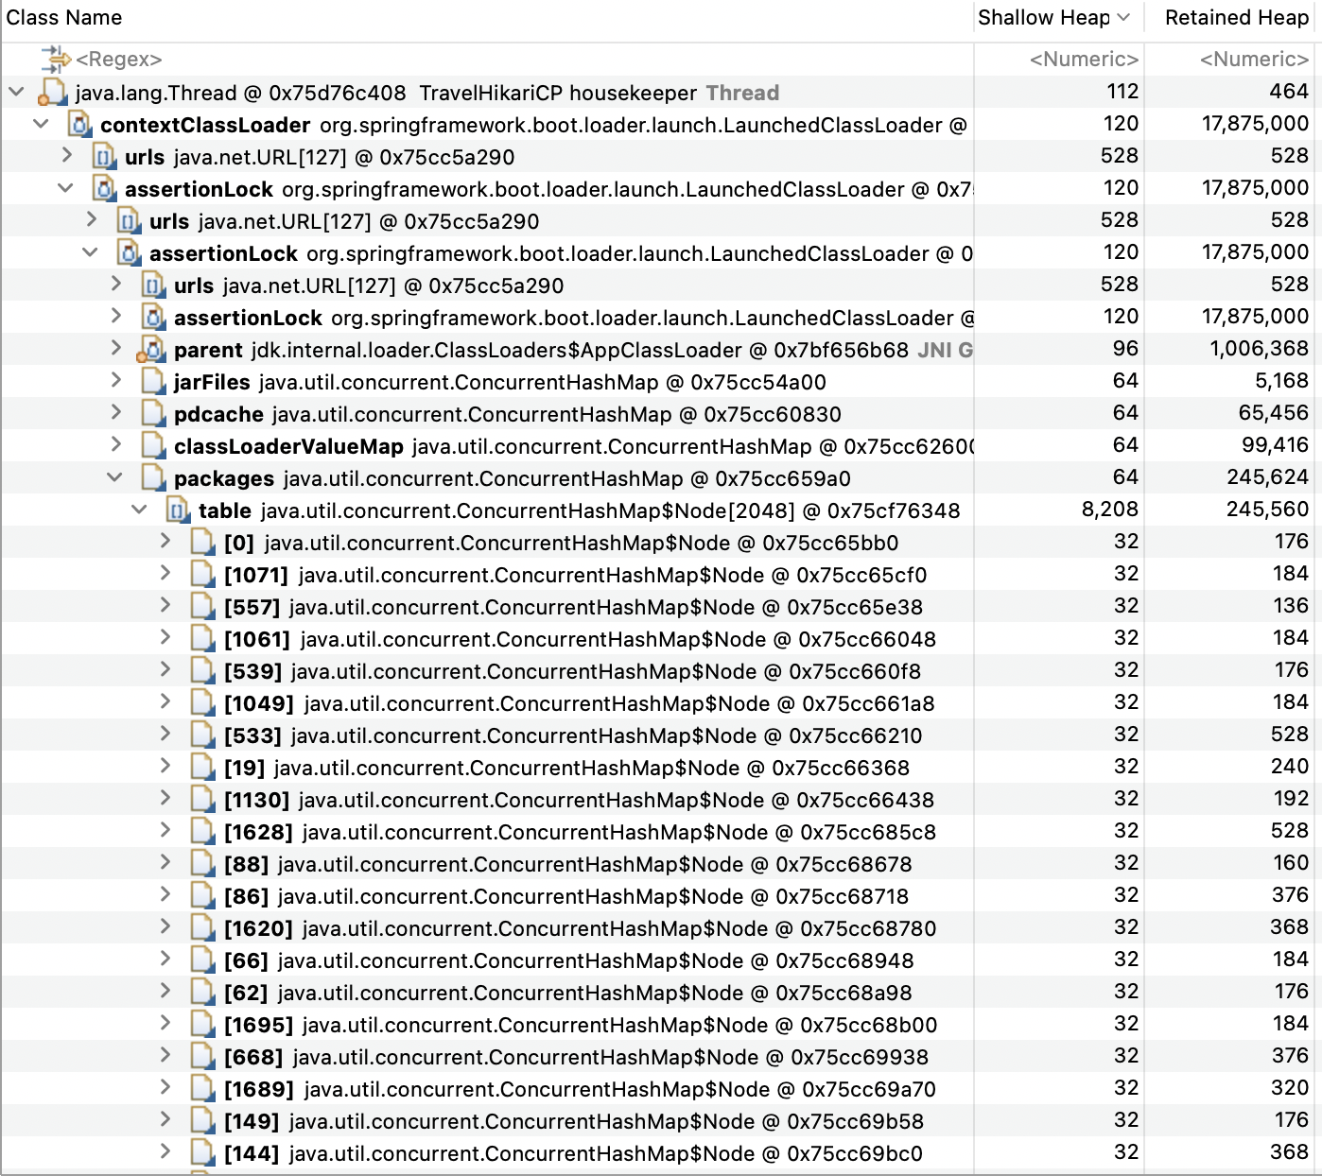1322x1176 pixels.
Task: Click the regex filter icon
Action: pyautogui.click(x=56, y=60)
